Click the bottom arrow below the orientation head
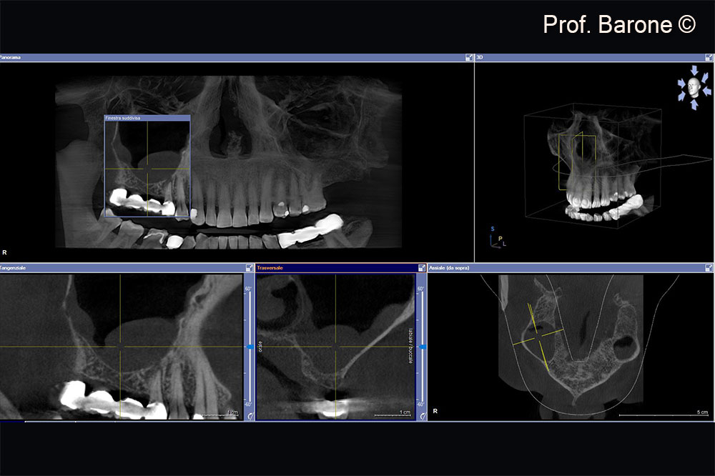The image size is (715, 476). (x=693, y=104)
